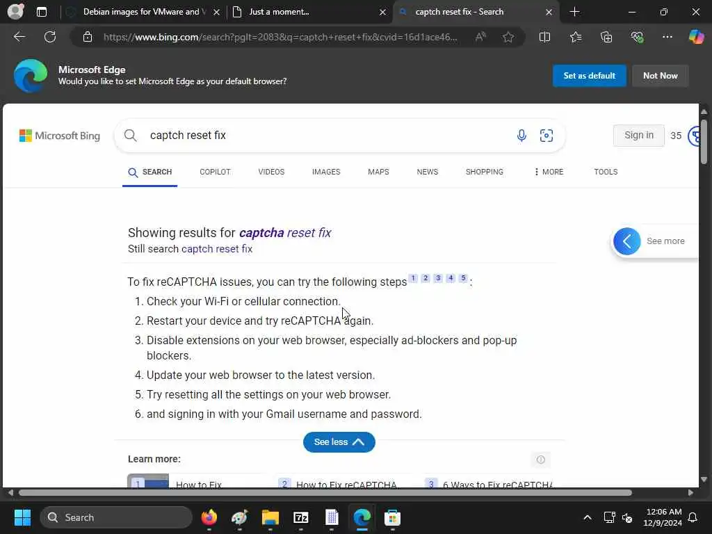712x534 pixels.
Task: Select the MAPS search tab
Action: click(378, 172)
